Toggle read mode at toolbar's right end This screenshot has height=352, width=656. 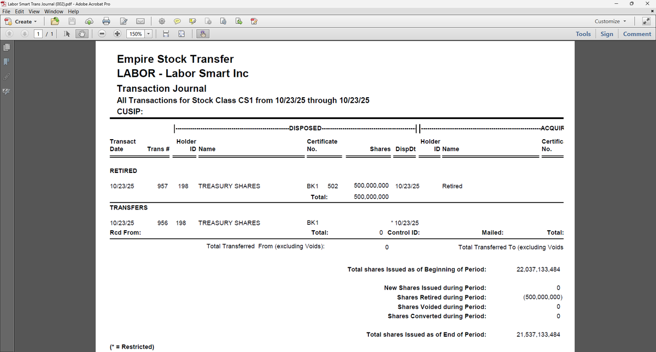647,21
